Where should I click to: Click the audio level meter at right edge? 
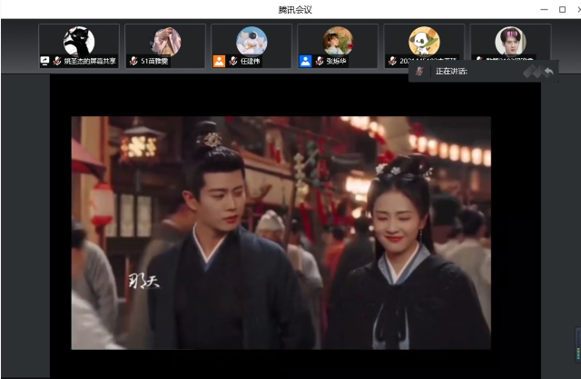(x=578, y=345)
